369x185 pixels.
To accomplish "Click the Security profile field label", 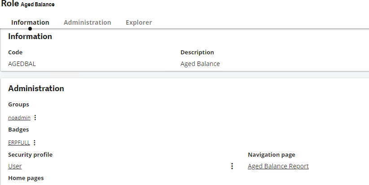I will pyautogui.click(x=31, y=154).
